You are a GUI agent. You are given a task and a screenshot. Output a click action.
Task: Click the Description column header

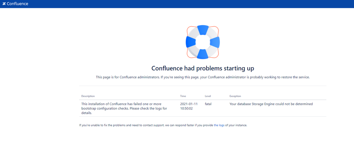pyautogui.click(x=88, y=96)
